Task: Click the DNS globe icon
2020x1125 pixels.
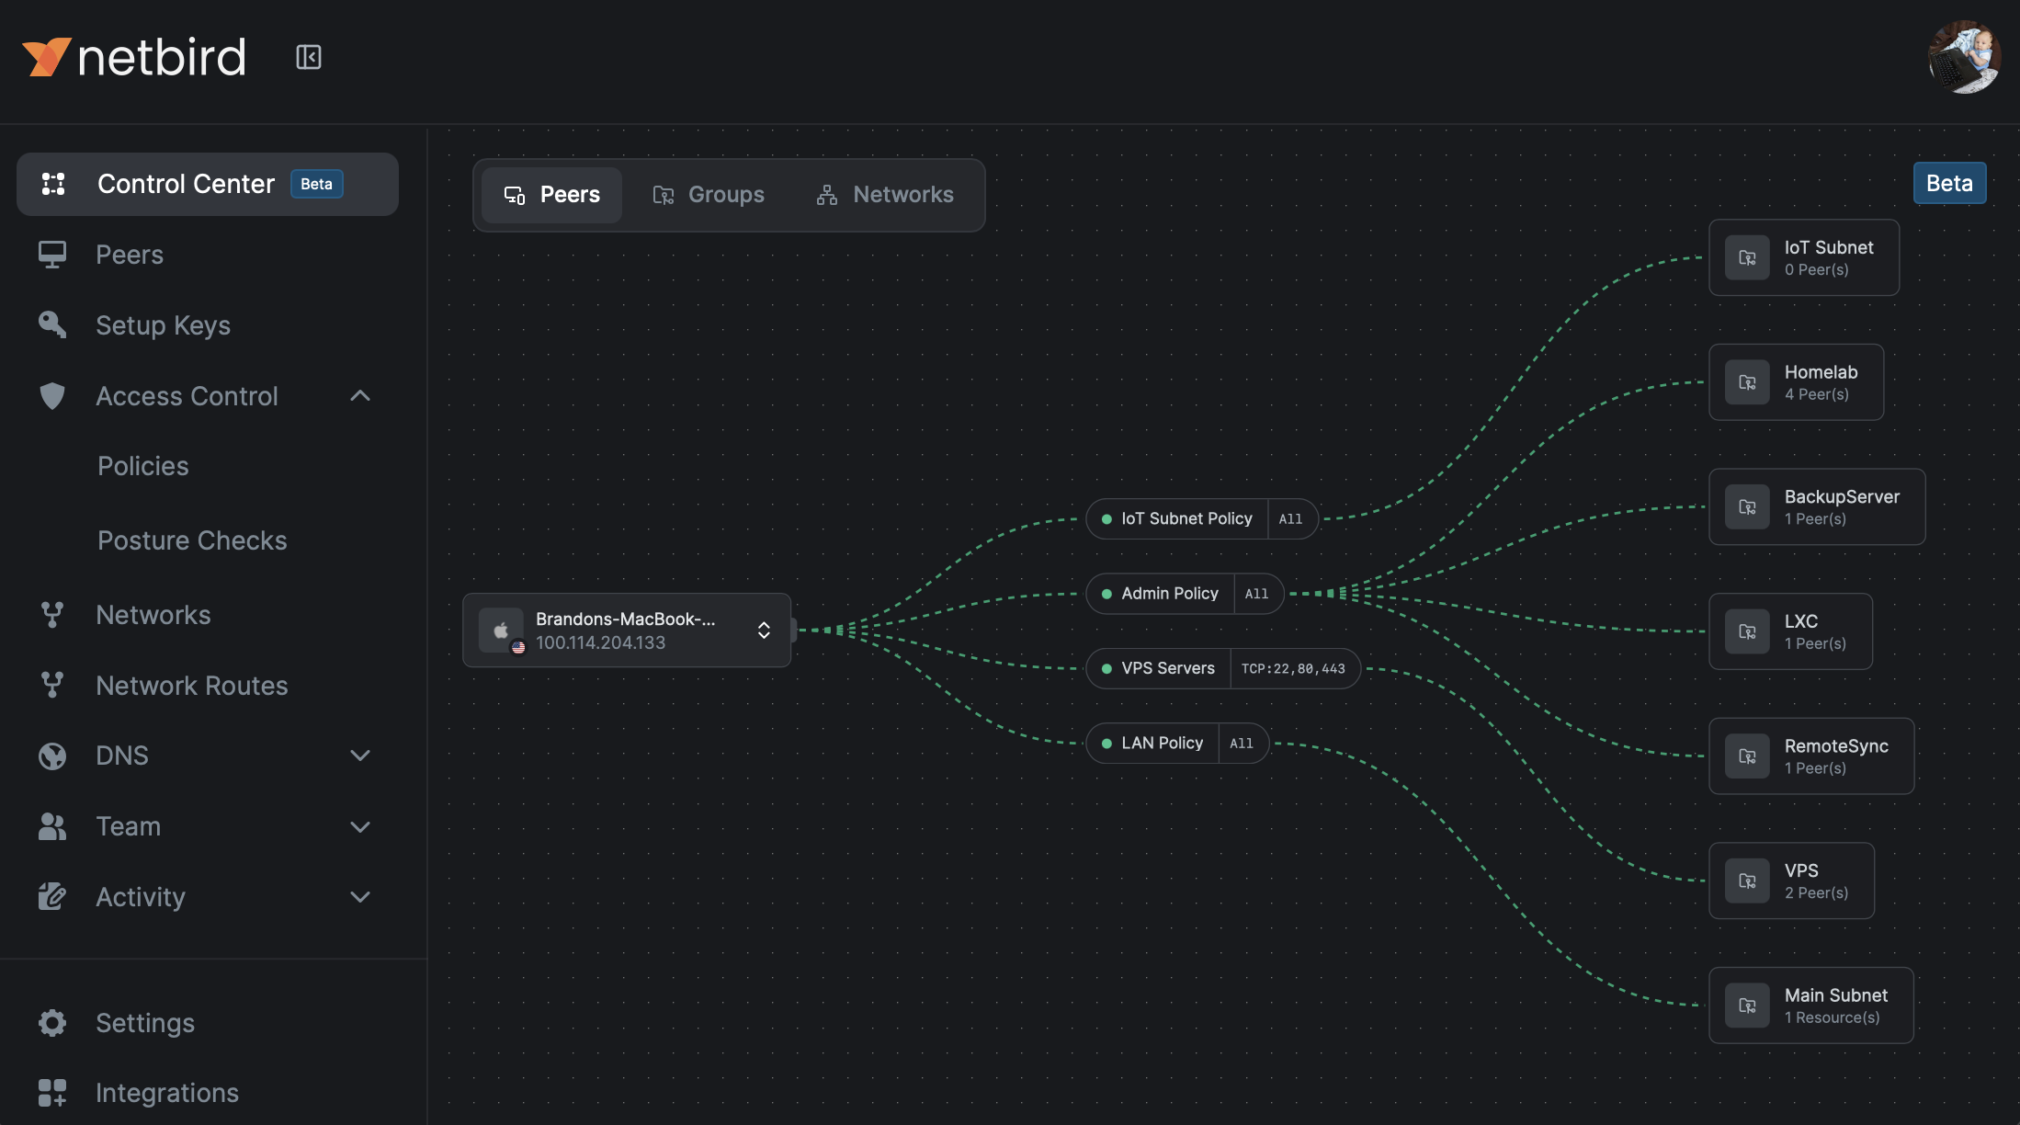Action: coord(51,756)
